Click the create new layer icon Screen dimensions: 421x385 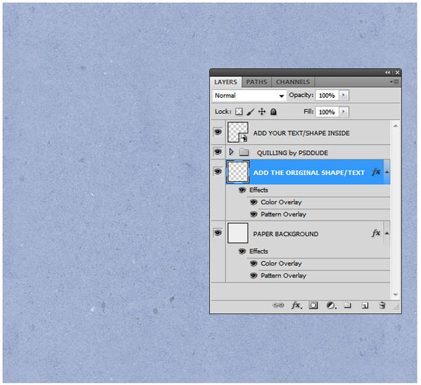tap(365, 305)
